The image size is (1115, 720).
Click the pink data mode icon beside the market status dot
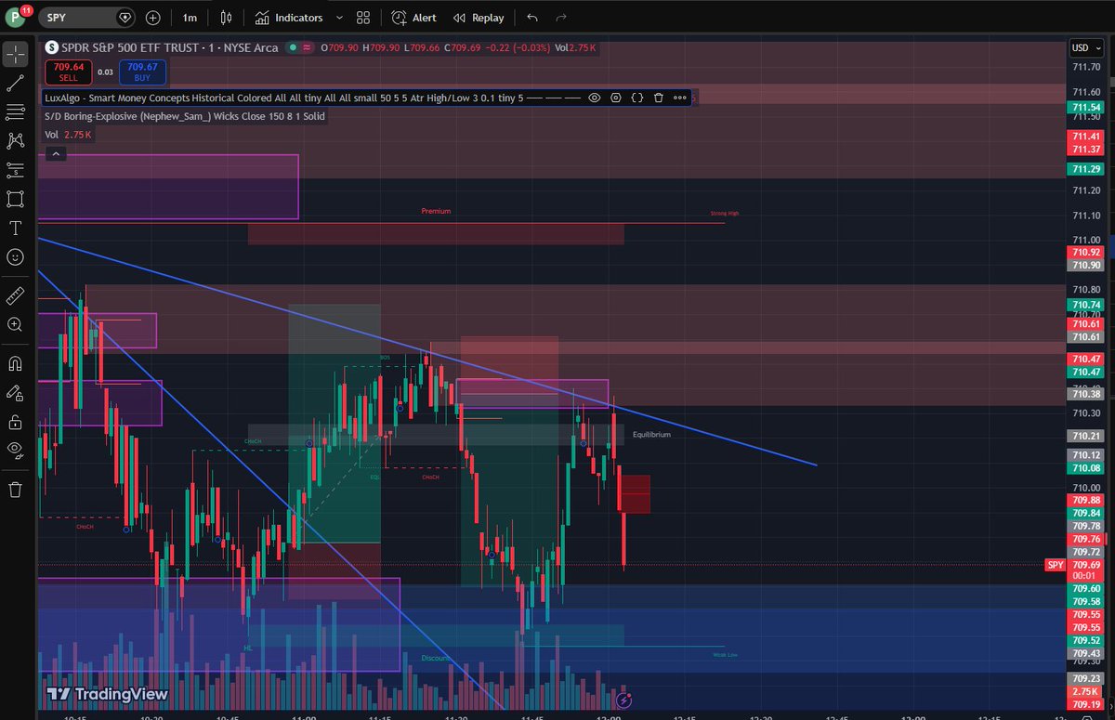[308, 46]
